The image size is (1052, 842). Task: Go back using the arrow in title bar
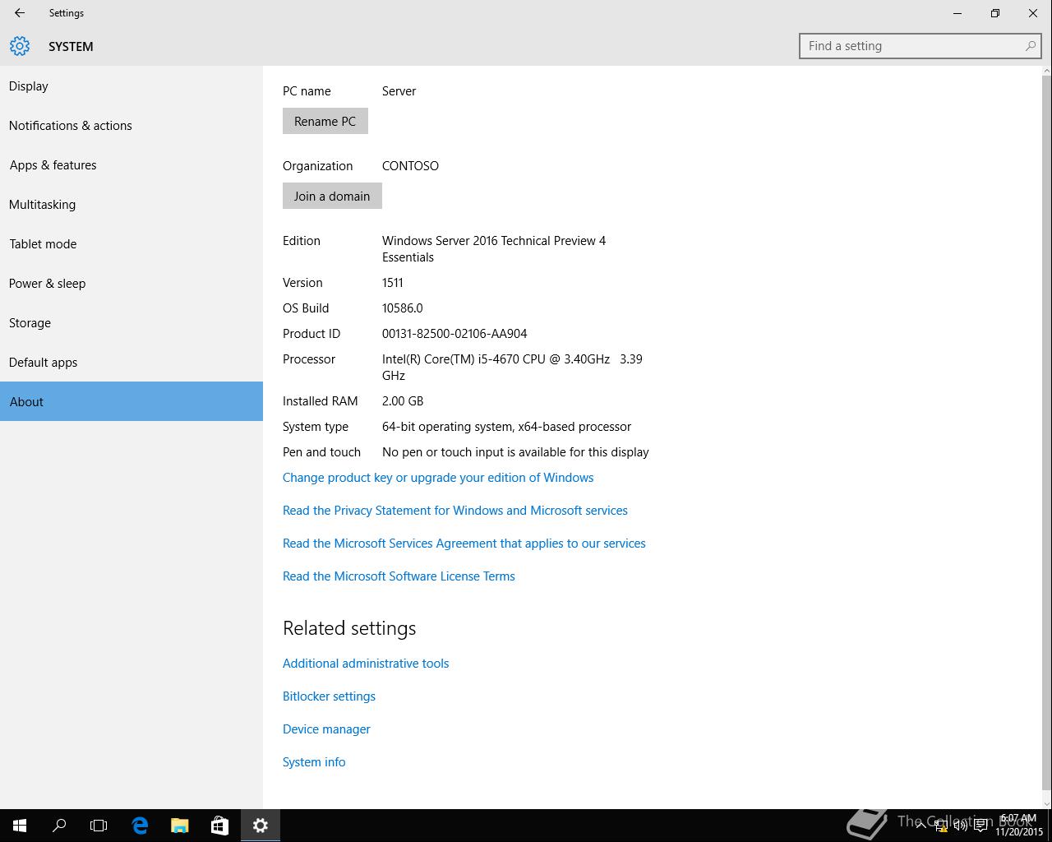[x=20, y=13]
